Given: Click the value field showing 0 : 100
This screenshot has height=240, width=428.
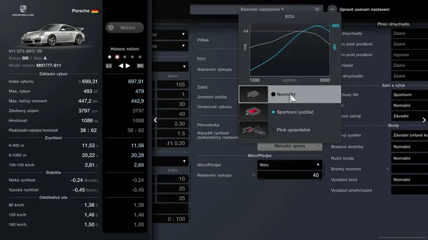Looking at the screenshot, I should click(171, 219).
